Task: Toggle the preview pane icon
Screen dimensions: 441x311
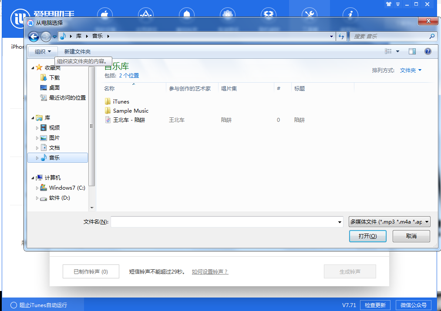Action: point(412,51)
